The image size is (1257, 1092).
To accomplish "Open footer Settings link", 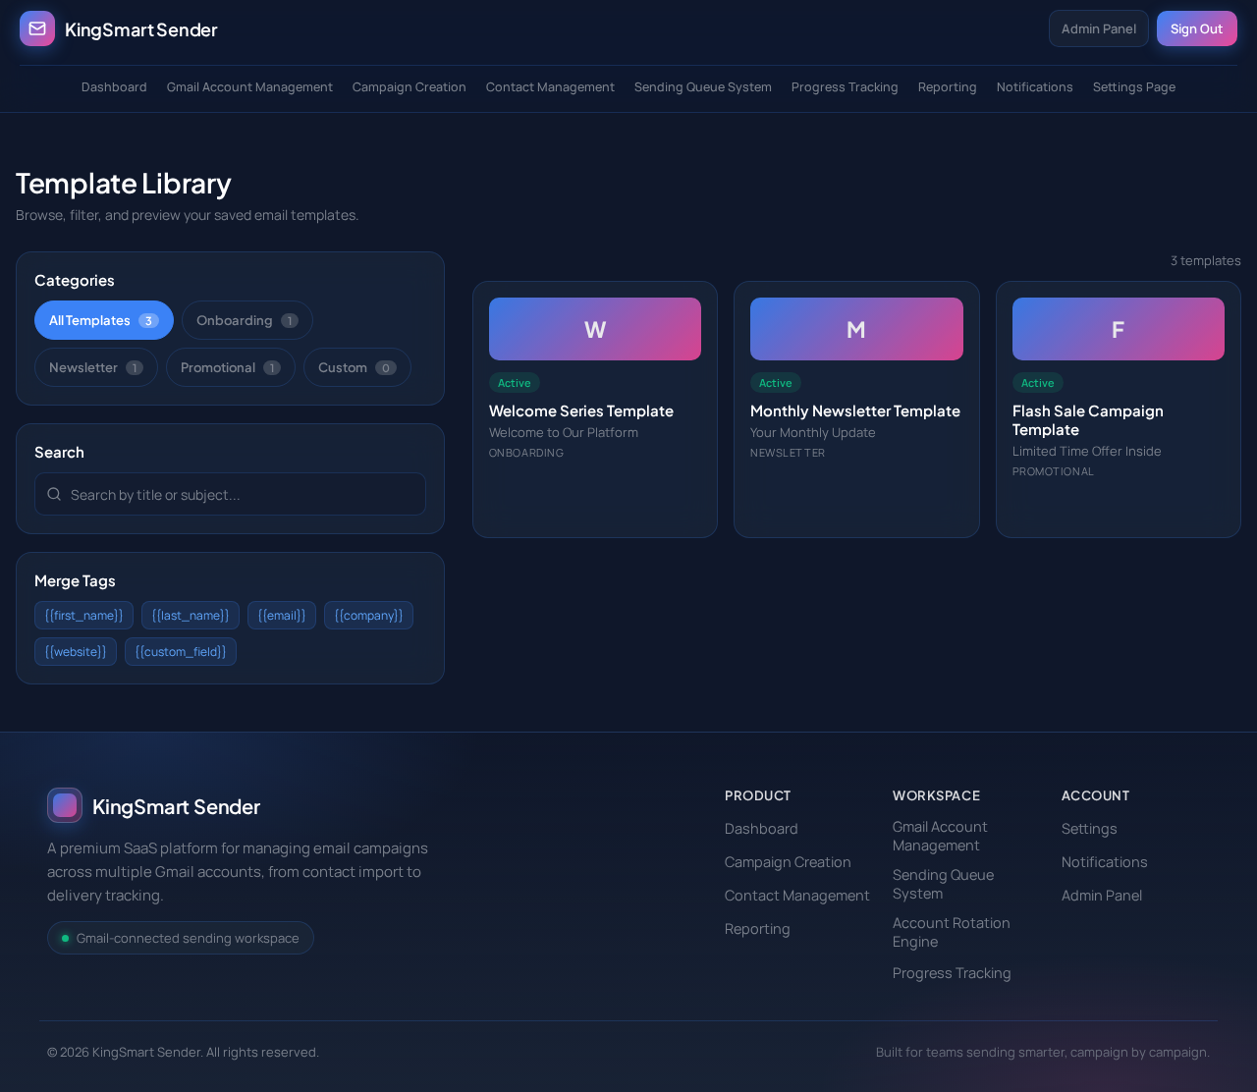I will coord(1089,829).
